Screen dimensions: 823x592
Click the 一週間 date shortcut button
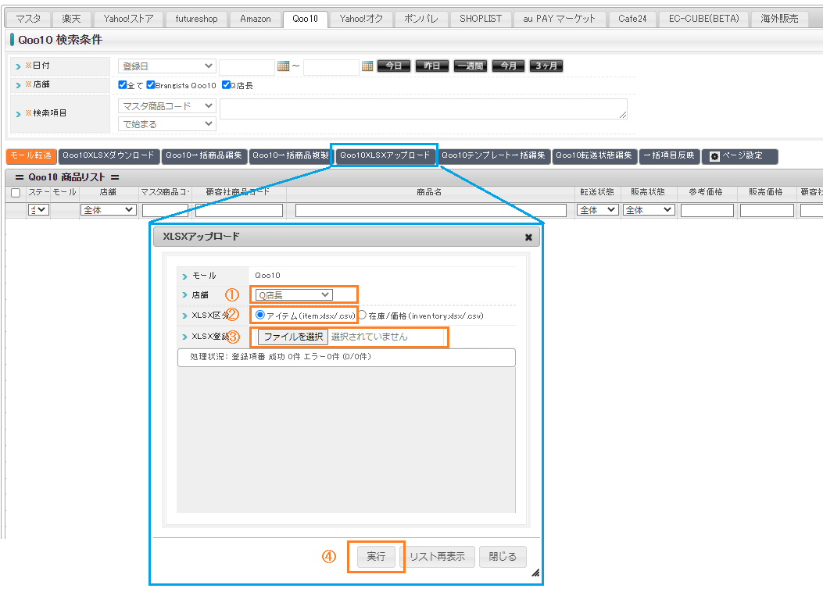point(471,66)
